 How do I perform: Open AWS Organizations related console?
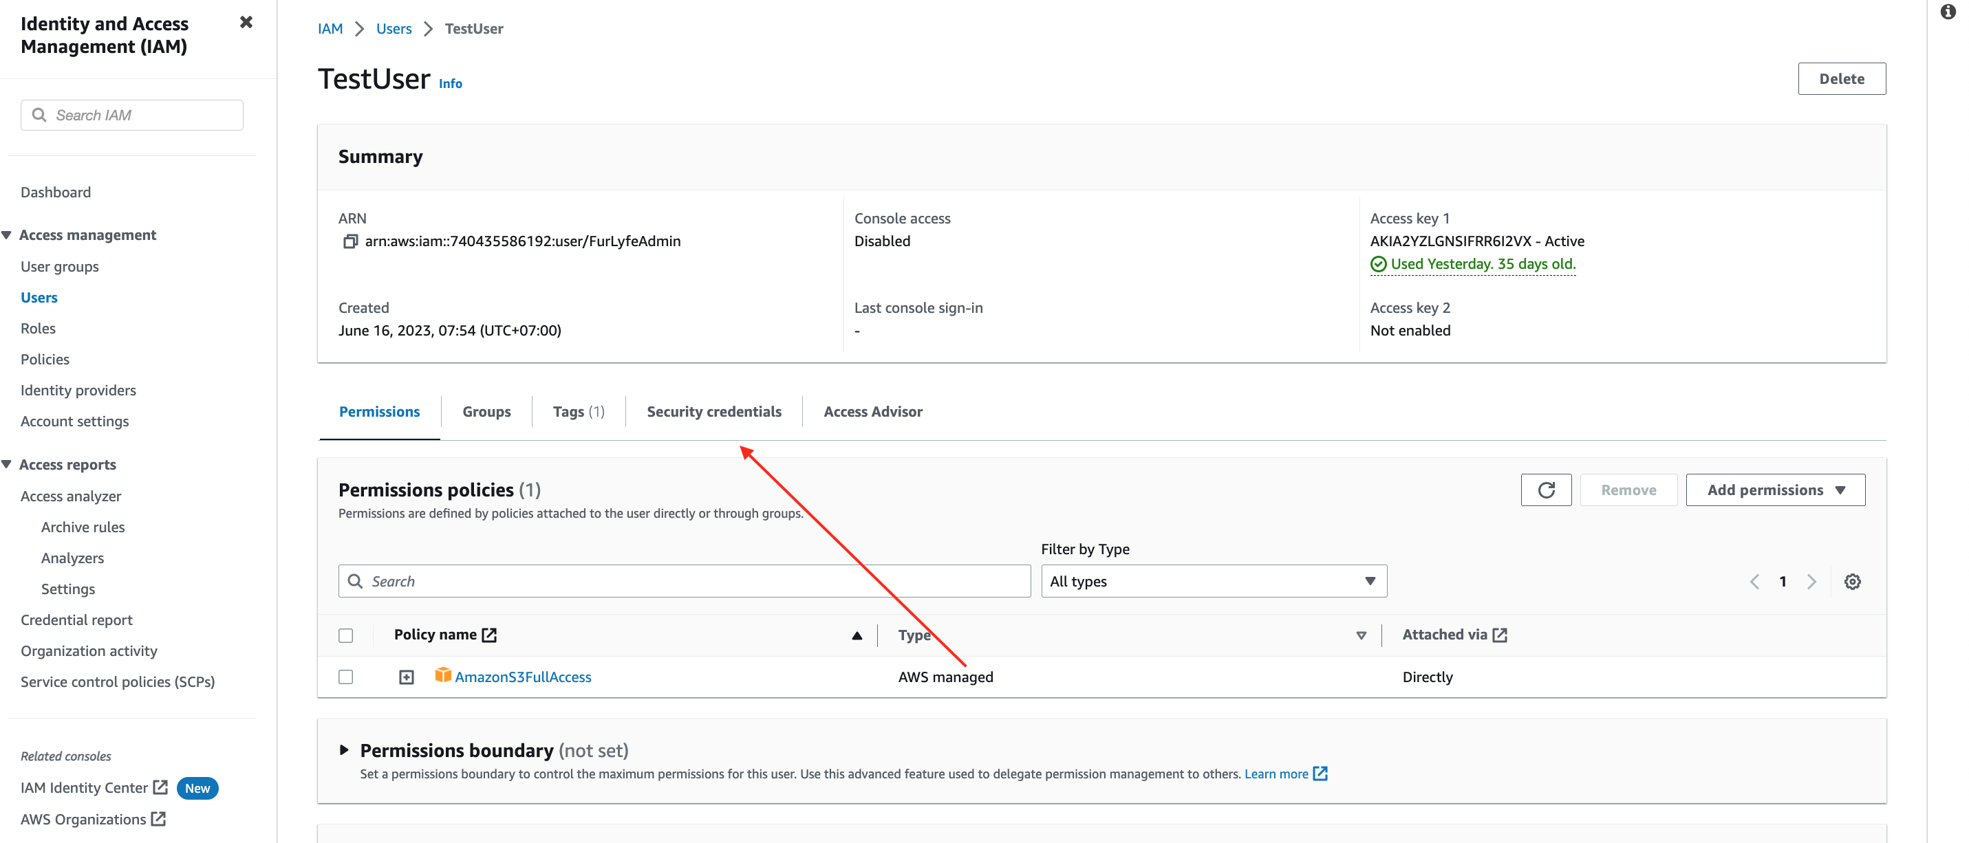point(83,820)
